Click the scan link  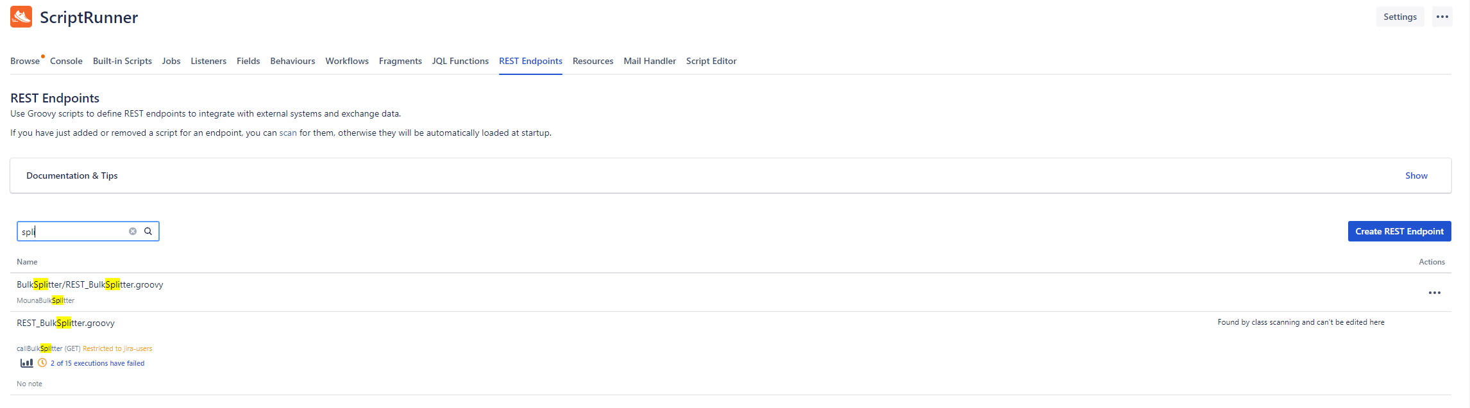(x=288, y=133)
